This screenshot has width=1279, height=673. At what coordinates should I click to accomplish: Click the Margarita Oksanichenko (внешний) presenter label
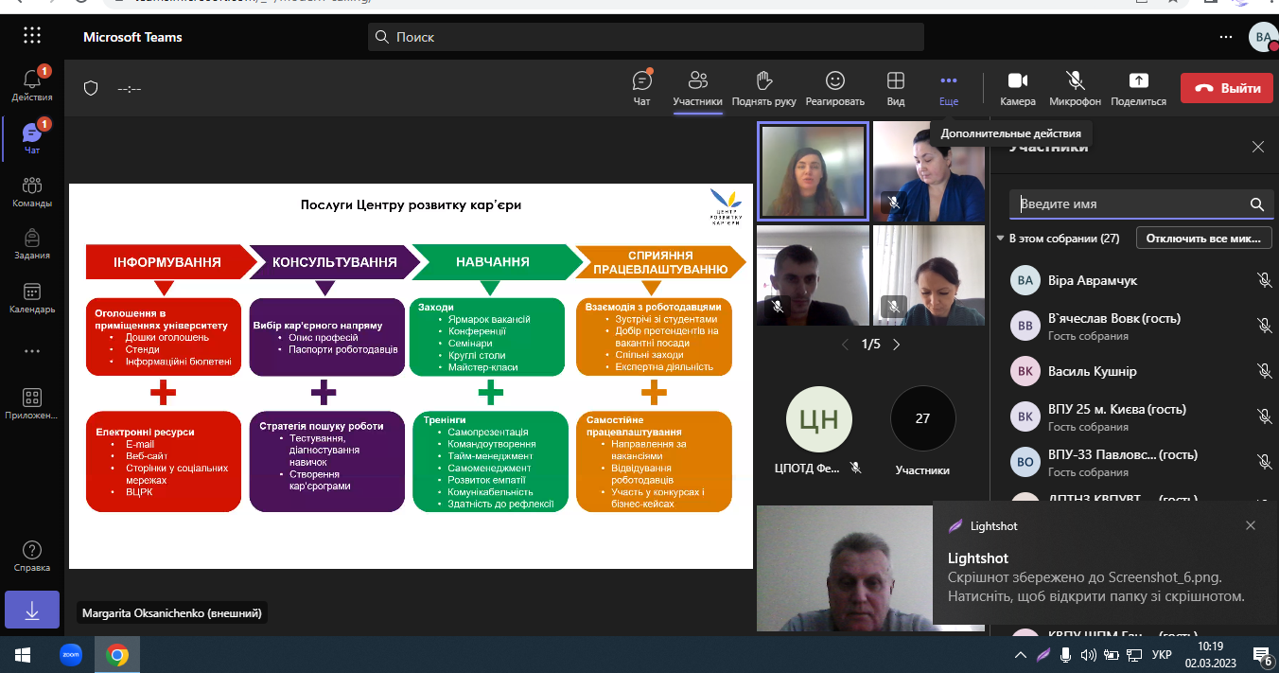click(171, 613)
